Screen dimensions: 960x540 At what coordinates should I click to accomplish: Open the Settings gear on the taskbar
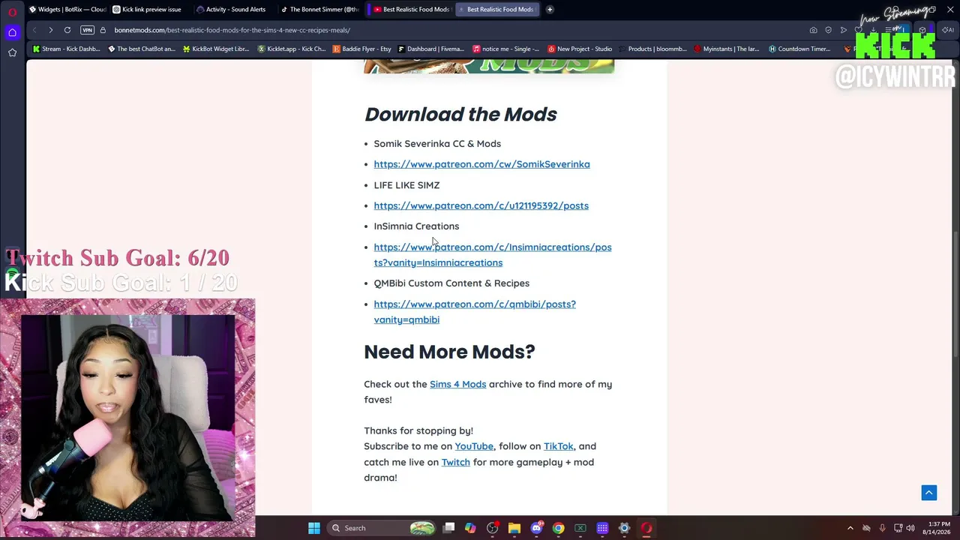[x=624, y=528]
